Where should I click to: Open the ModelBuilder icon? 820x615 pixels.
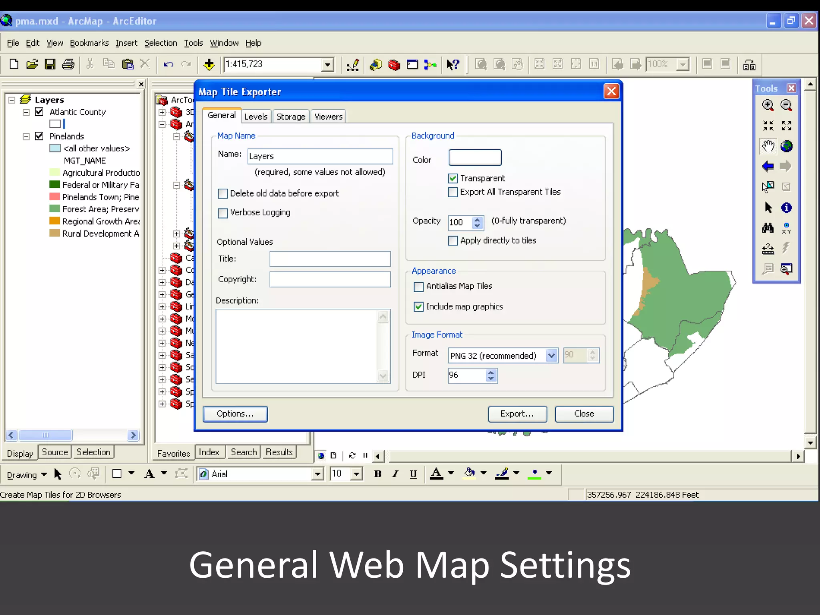[430, 64]
